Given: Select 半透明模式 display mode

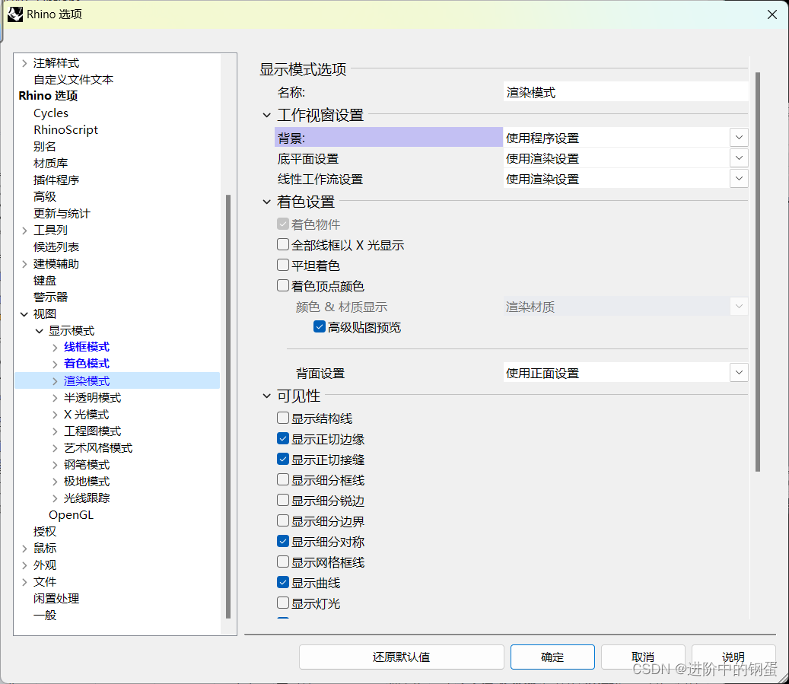Looking at the screenshot, I should (92, 398).
